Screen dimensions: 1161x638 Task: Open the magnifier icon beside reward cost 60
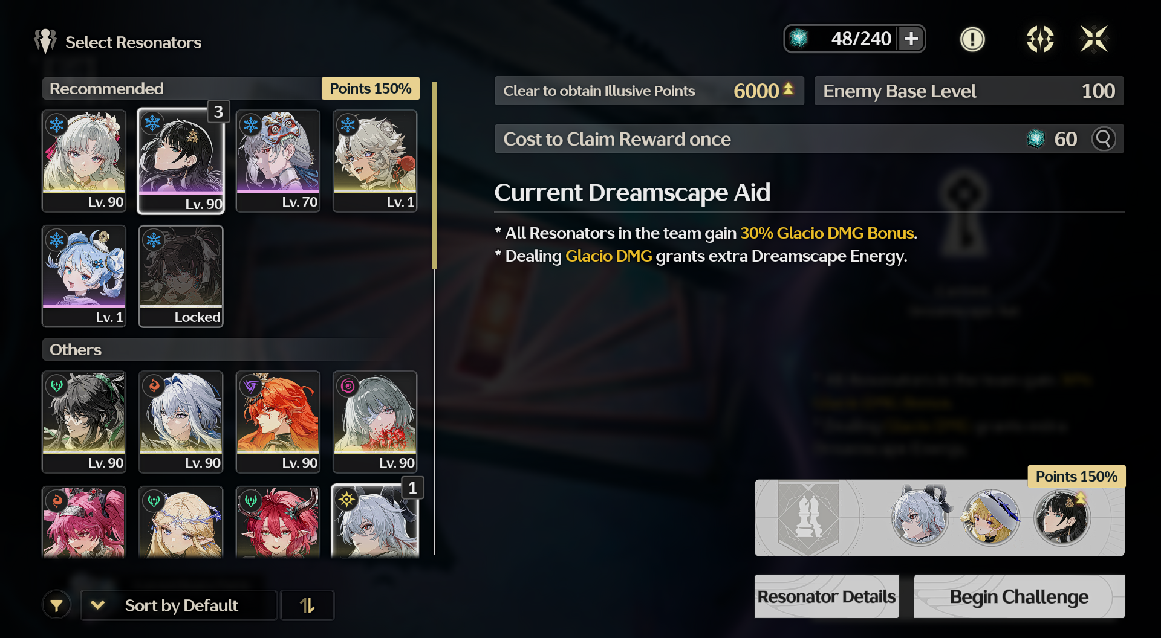[1104, 139]
